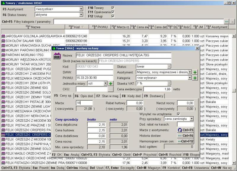
Task: Toggle the F11 Opakowania checkbox
Action: click(x=113, y=12)
